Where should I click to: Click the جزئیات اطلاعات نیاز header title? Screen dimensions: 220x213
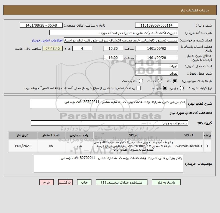[x=195, y=10]
